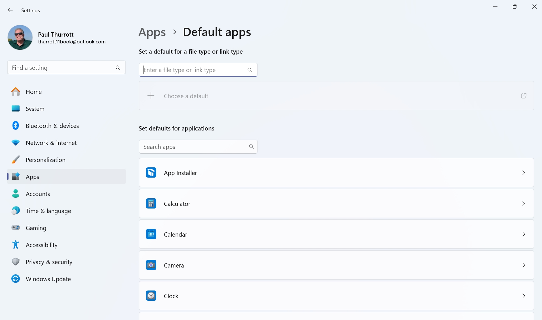Click the Calendar app icon
This screenshot has width=542, height=320.
click(151, 234)
